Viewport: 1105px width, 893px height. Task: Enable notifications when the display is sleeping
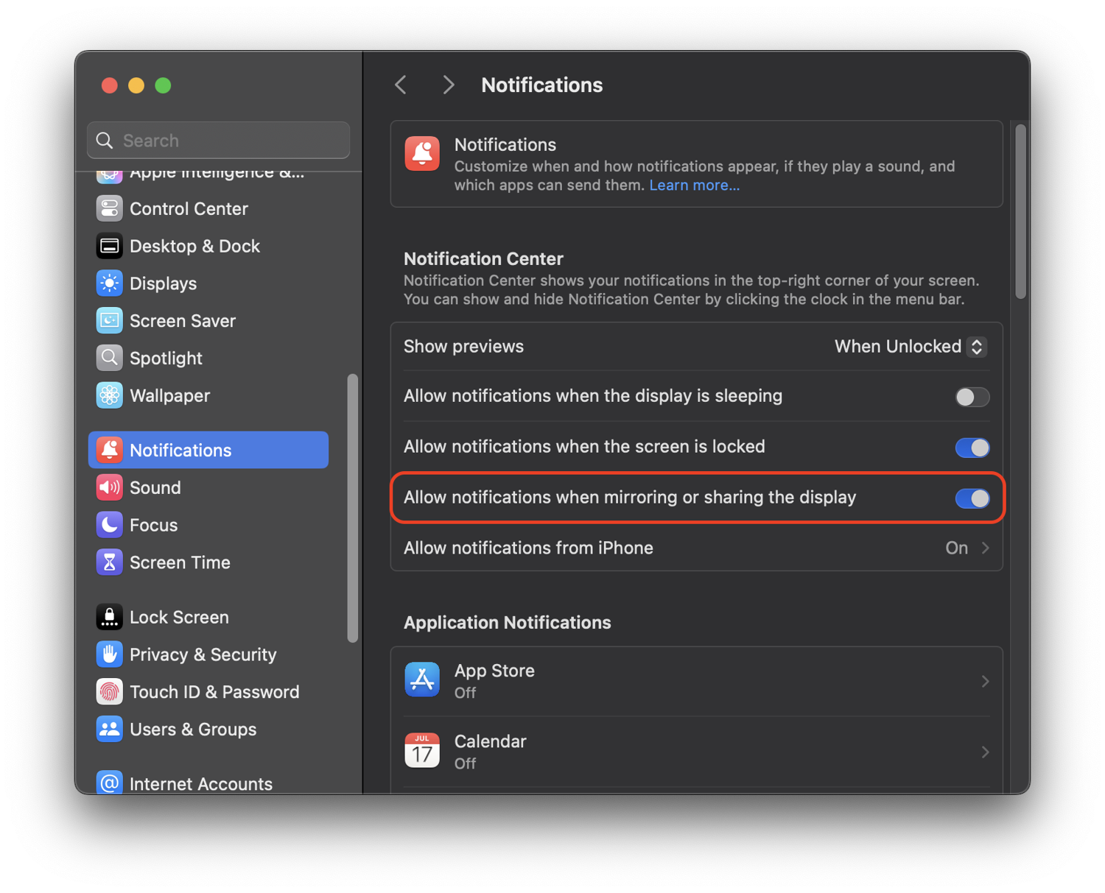pyautogui.click(x=972, y=396)
